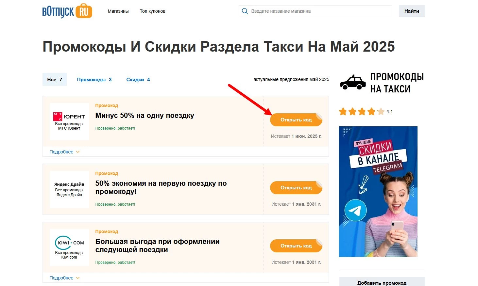
Task: Open Все промокоды МТС Юрент link
Action: (x=69, y=126)
